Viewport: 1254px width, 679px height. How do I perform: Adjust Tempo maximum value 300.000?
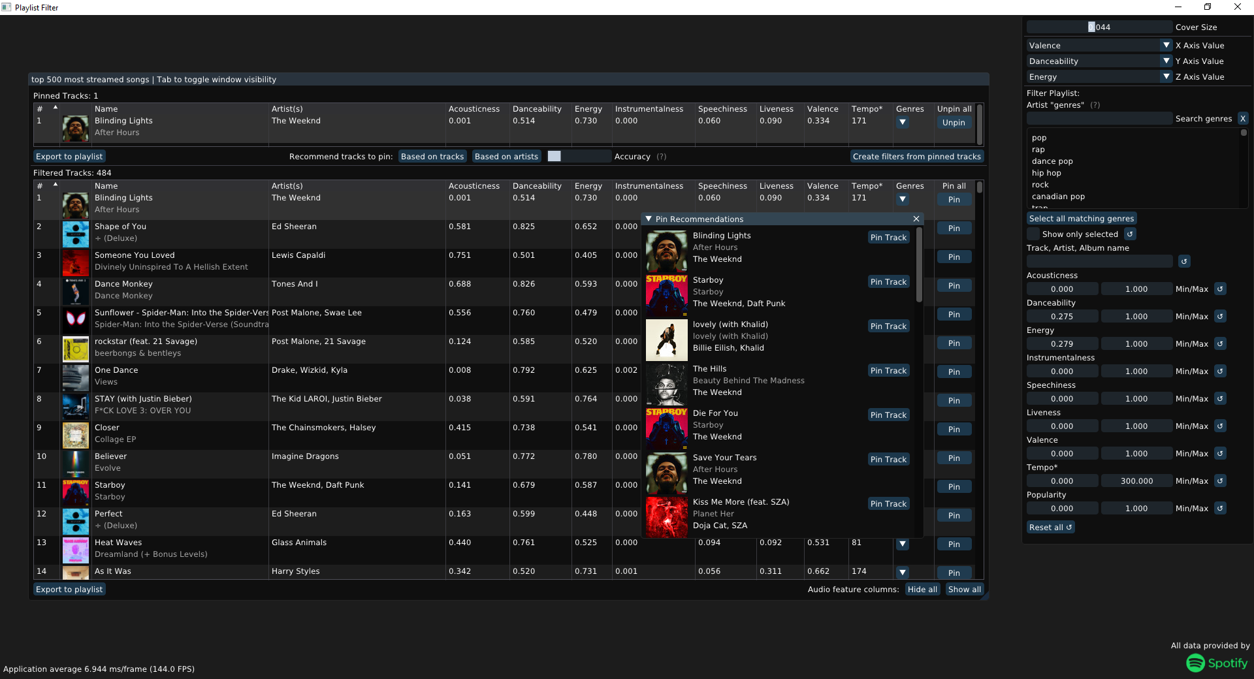[x=1136, y=481]
